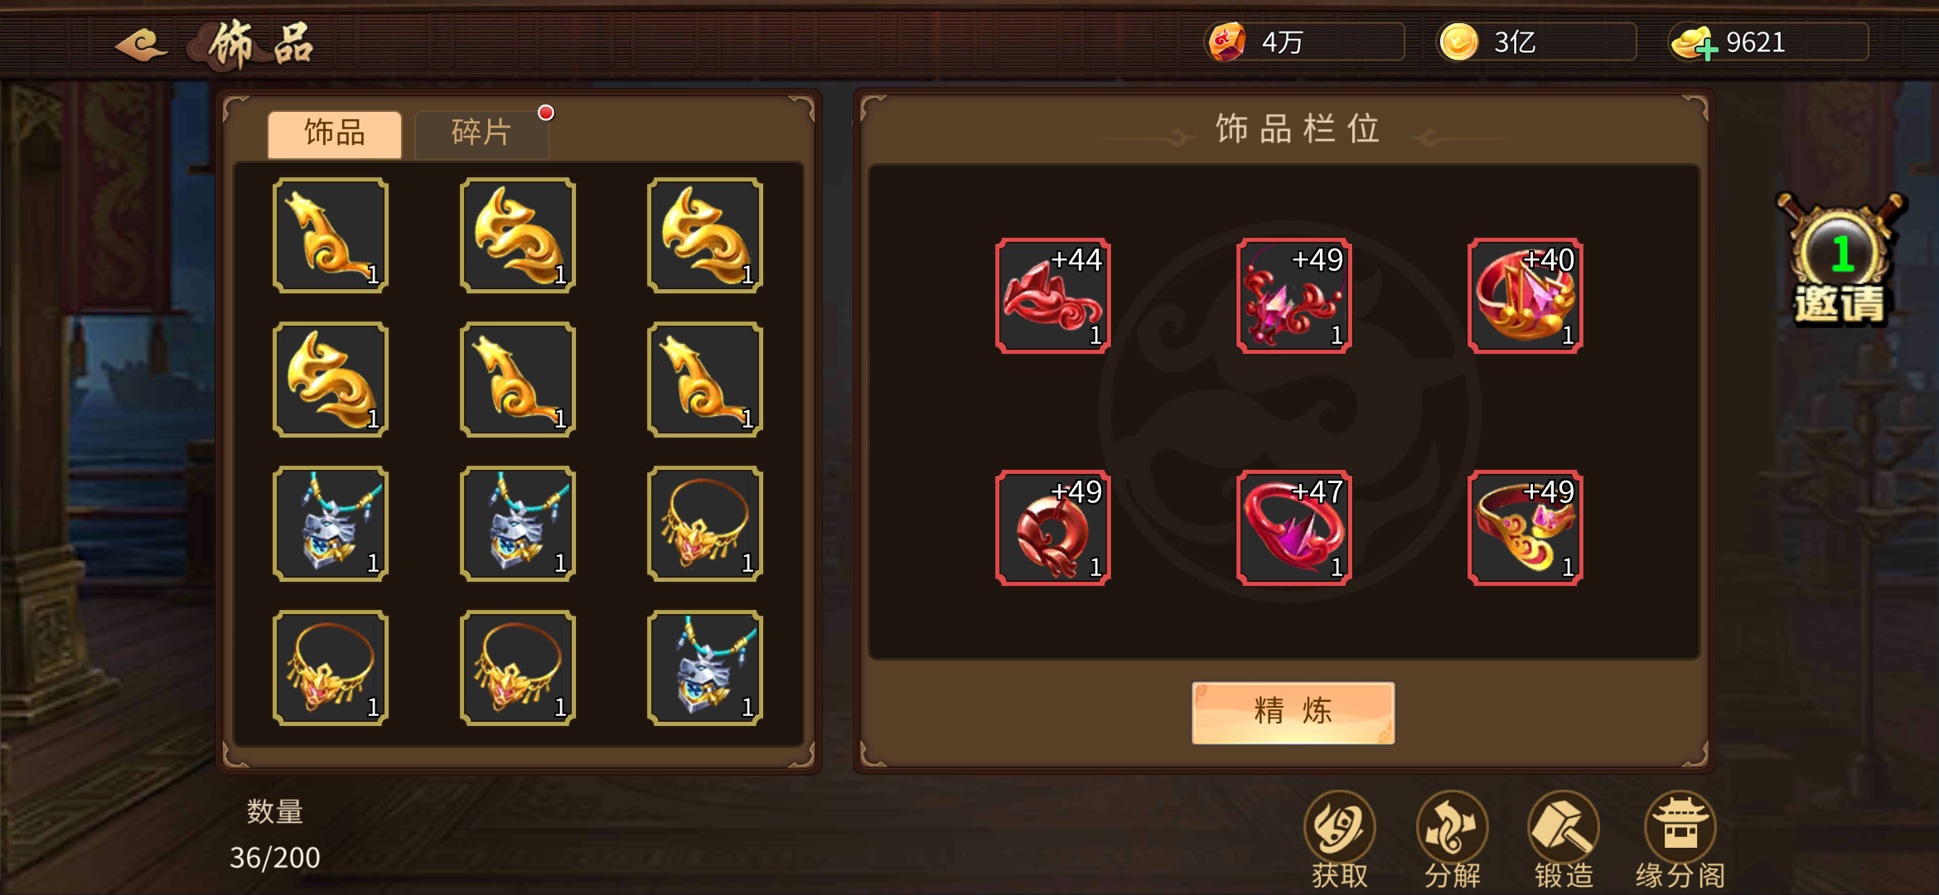
Task: Select the 饰品 accessories tab
Action: coord(335,133)
